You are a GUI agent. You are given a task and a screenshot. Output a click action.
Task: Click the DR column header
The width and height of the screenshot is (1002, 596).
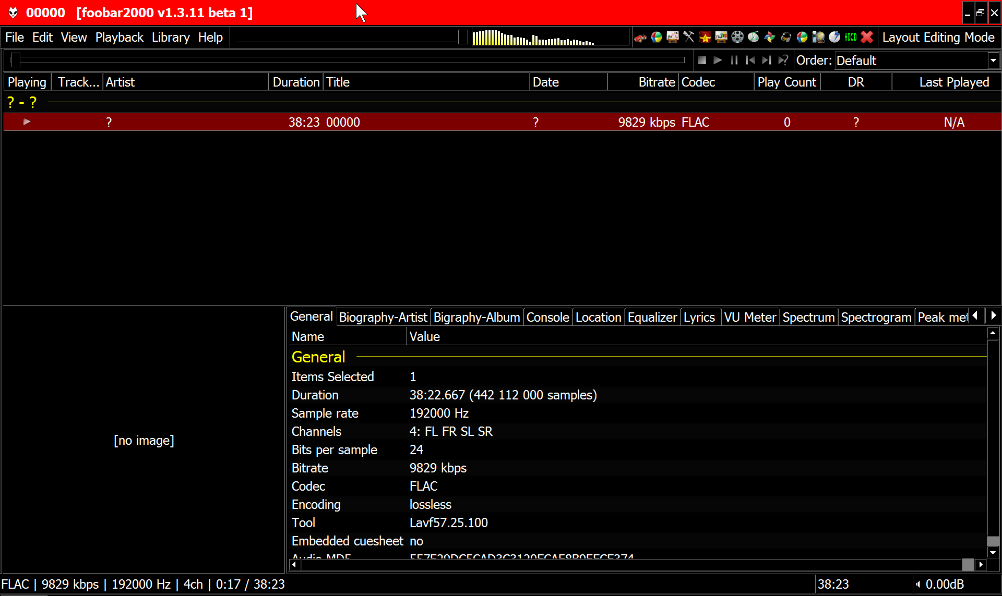point(856,82)
